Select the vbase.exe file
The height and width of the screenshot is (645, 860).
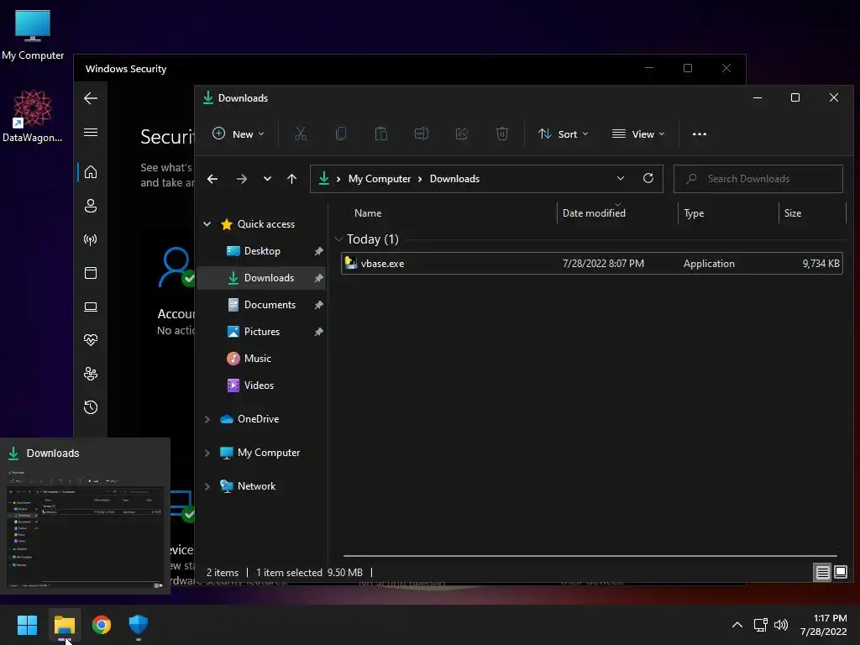tap(592, 263)
